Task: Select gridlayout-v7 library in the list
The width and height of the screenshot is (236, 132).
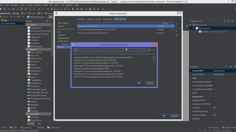Action: (97, 71)
